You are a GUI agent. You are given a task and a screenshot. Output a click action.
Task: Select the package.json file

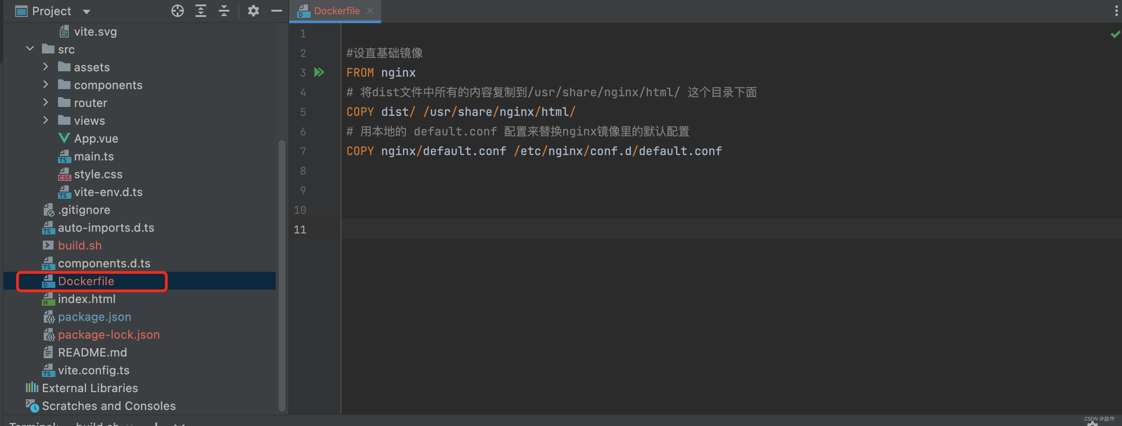pyautogui.click(x=95, y=317)
